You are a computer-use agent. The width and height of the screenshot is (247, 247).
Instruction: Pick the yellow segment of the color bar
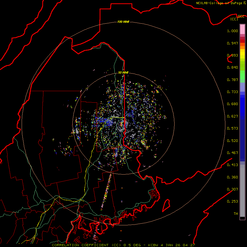pos(242,54)
